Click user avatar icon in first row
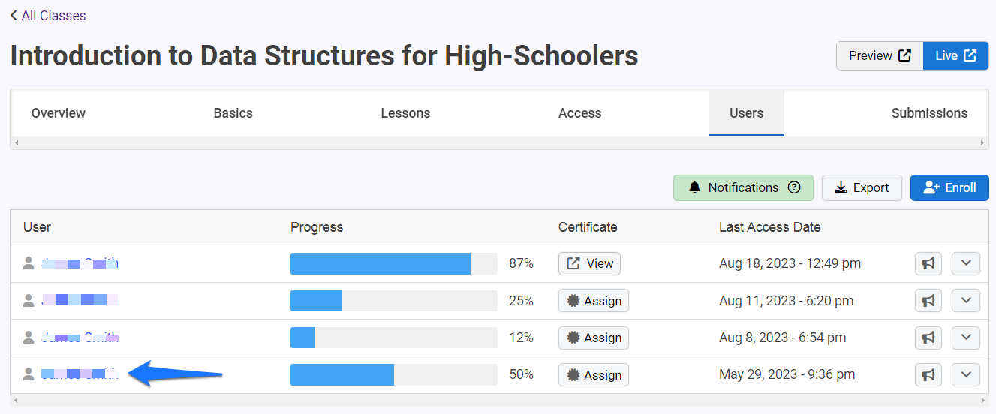The width and height of the screenshot is (996, 414). pyautogui.click(x=29, y=263)
